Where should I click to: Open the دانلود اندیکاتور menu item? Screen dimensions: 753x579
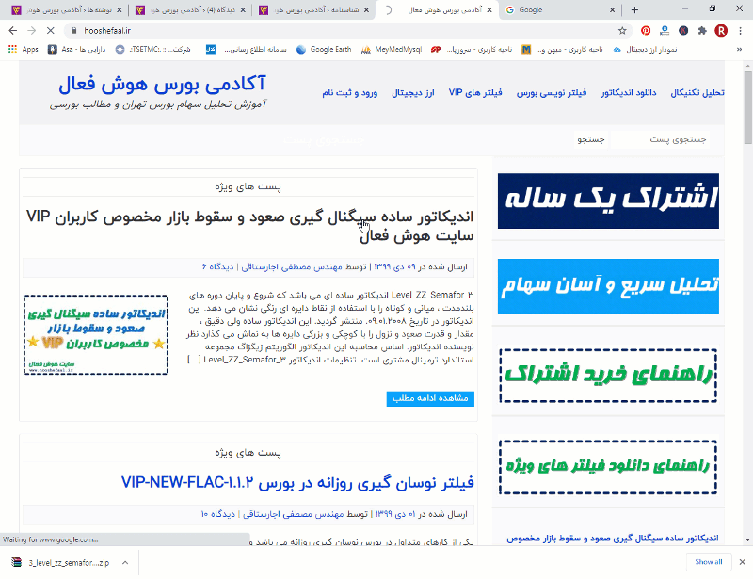[x=628, y=93]
